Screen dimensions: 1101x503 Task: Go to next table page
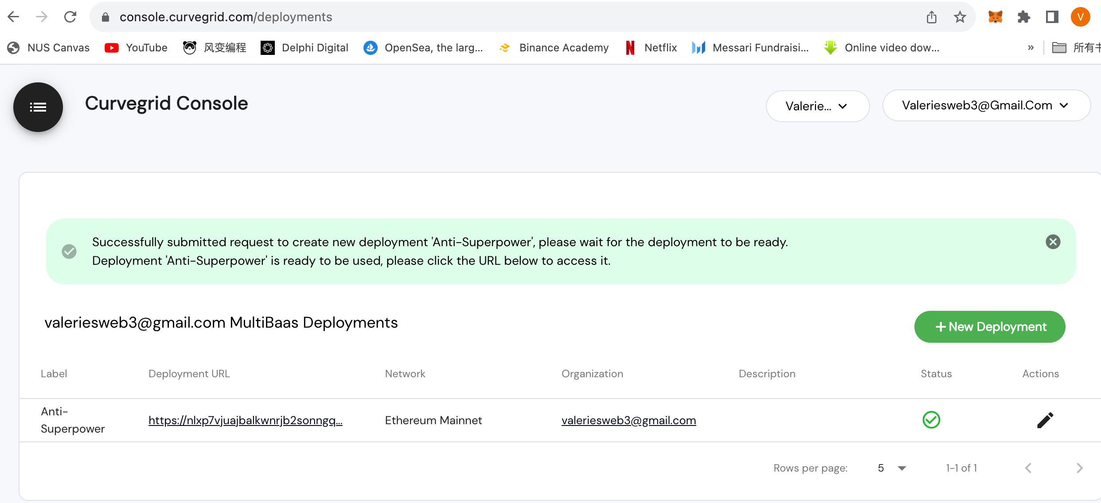tap(1080, 468)
